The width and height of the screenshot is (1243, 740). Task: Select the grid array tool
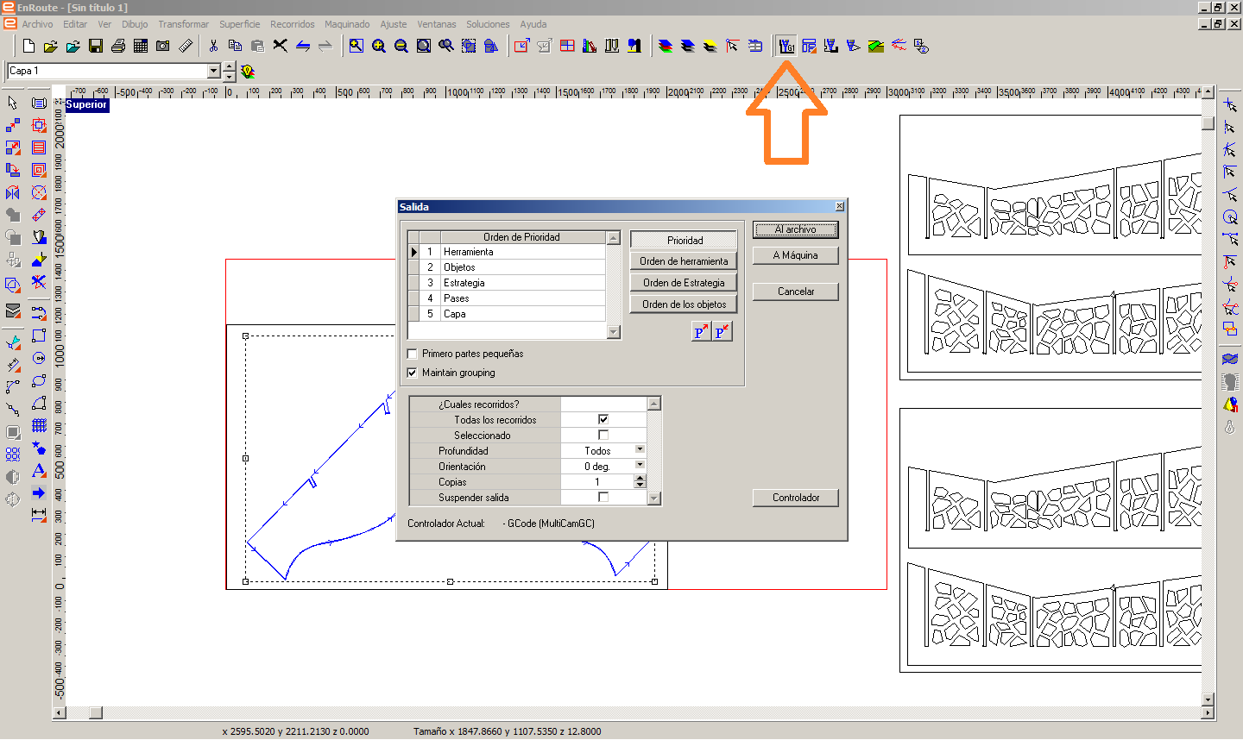coord(39,425)
